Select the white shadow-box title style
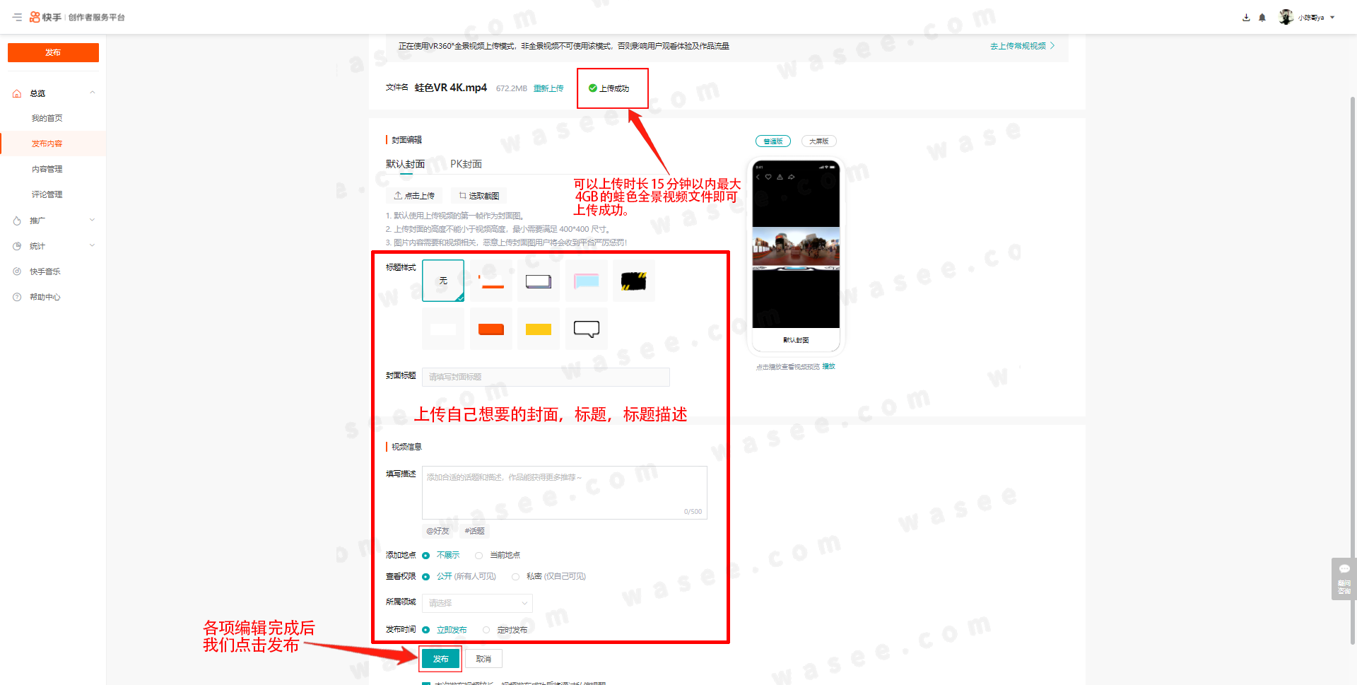Screen dimensions: 1357x685 tap(539, 281)
